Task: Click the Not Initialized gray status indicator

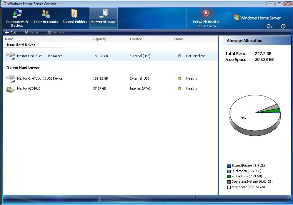Action: 180,56
